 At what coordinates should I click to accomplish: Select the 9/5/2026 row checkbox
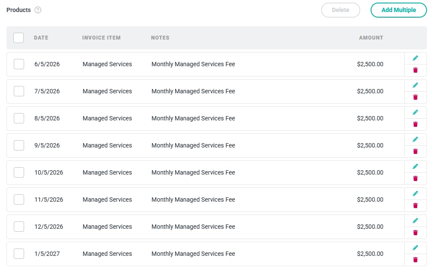pos(19,145)
